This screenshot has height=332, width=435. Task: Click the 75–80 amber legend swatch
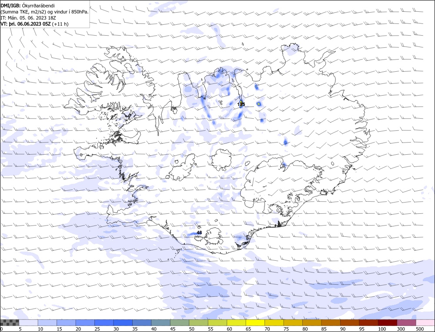(293, 322)
